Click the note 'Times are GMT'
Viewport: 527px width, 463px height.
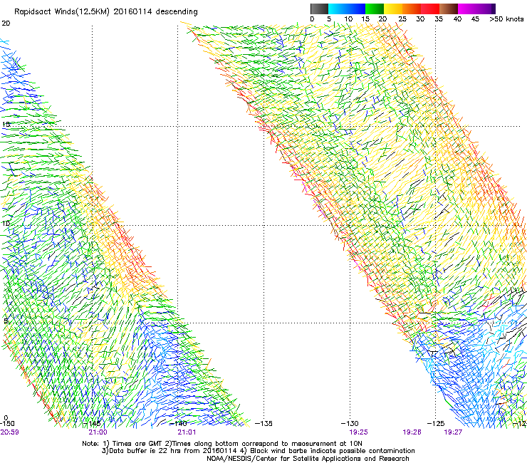pyautogui.click(x=137, y=444)
